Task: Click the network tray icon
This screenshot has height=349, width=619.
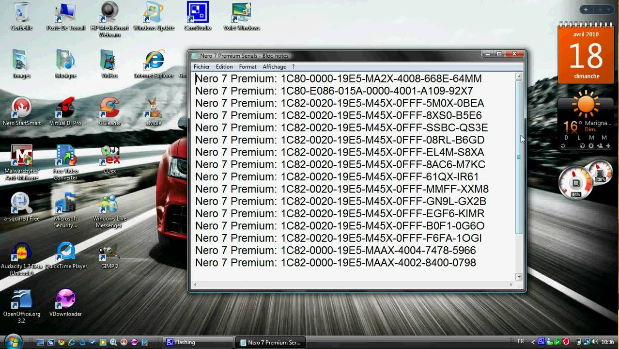Action: pos(587,342)
